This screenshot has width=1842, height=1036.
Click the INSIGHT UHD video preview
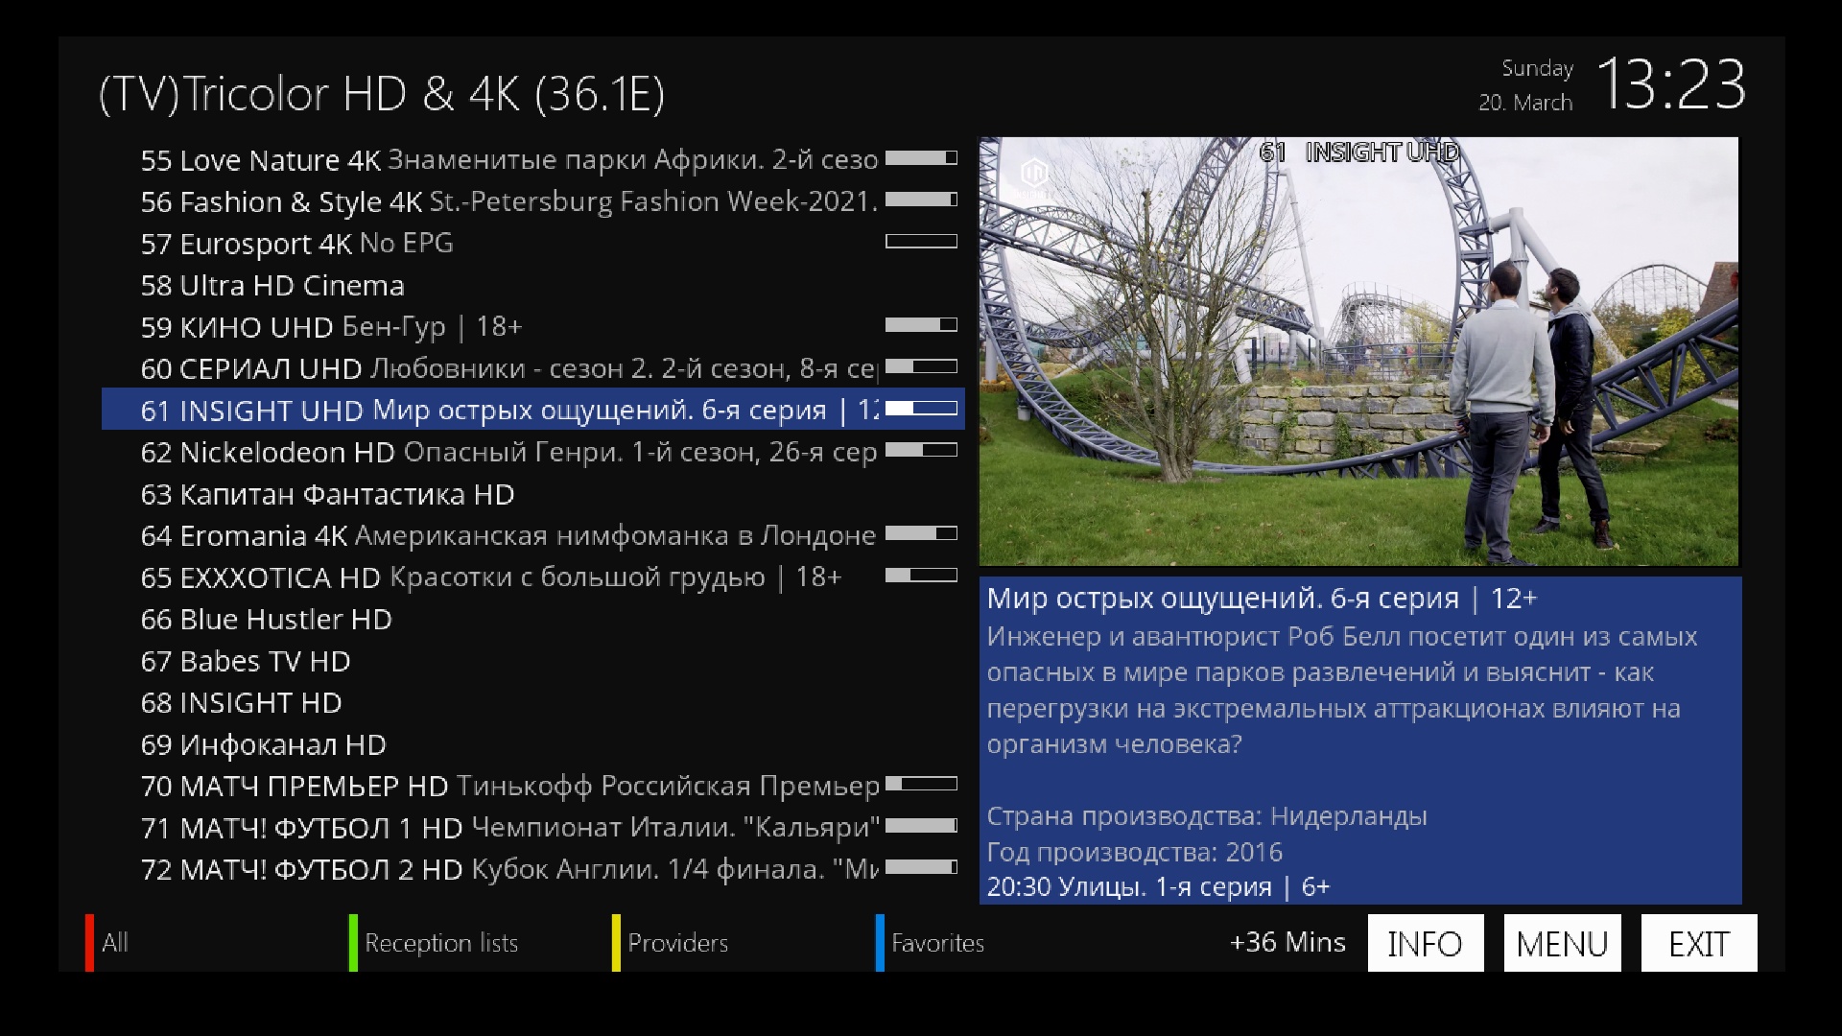[1358, 351]
